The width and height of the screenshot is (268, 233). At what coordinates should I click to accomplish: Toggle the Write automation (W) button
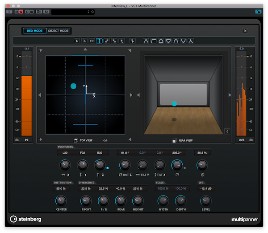(31, 12)
